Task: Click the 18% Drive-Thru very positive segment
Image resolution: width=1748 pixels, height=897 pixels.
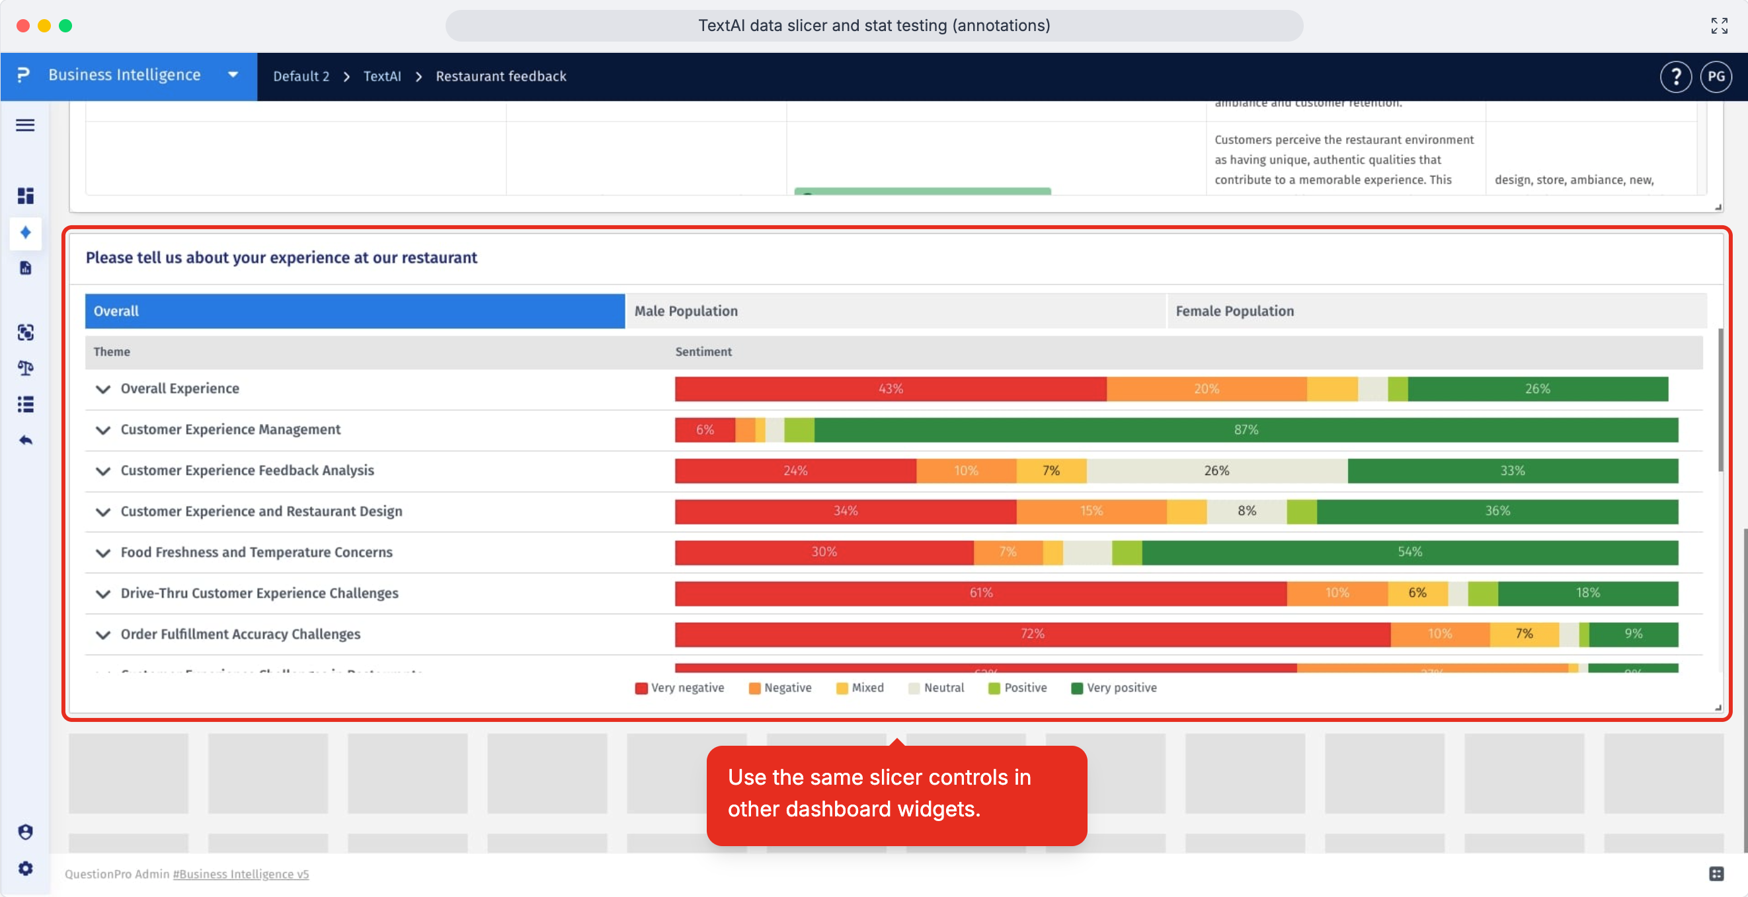Action: click(1588, 593)
